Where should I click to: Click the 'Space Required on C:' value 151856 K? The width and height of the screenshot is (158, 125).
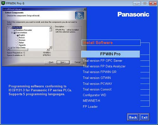47,53
